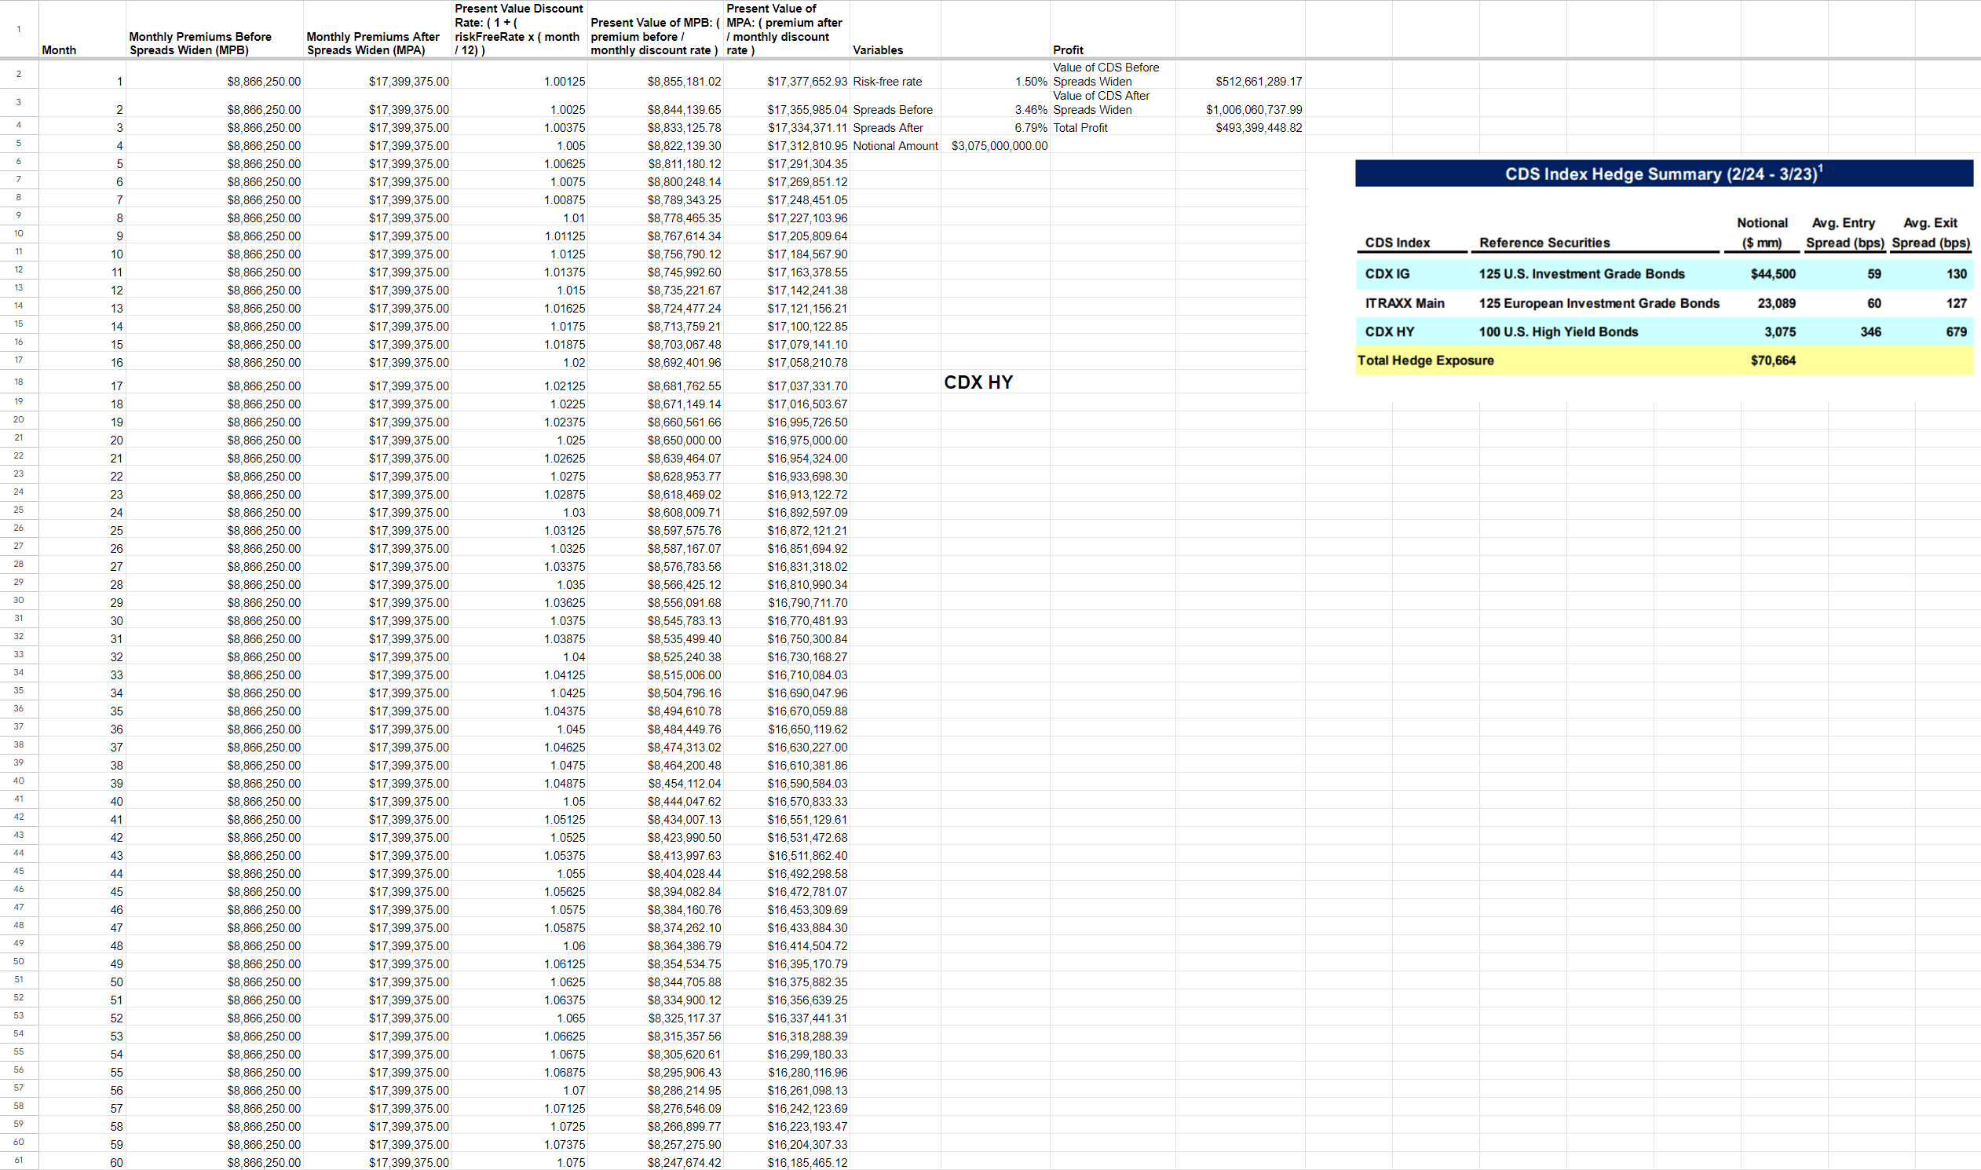Select PV of MPB cell $8,444,047.62
Screen dimensions: 1981x1170
pyautogui.click(x=655, y=801)
